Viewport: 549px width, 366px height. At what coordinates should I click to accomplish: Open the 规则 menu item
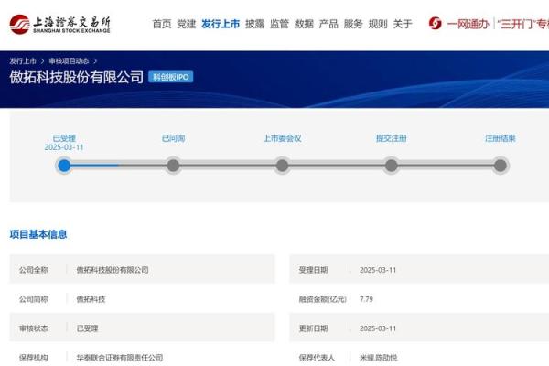[378, 24]
